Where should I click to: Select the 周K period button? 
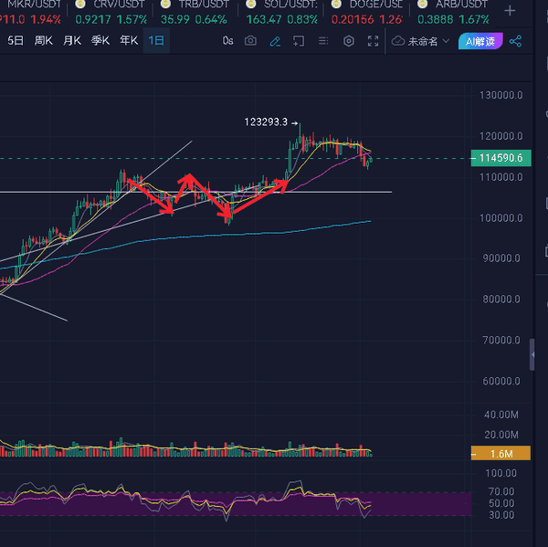tap(44, 41)
